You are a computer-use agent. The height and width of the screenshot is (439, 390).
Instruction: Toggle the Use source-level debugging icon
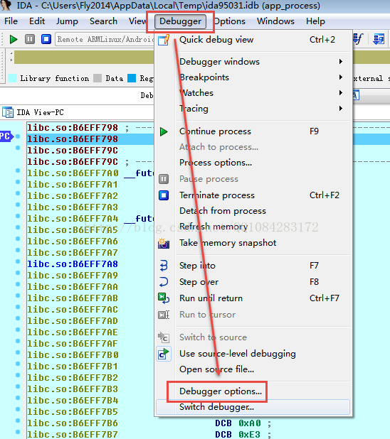click(x=164, y=354)
